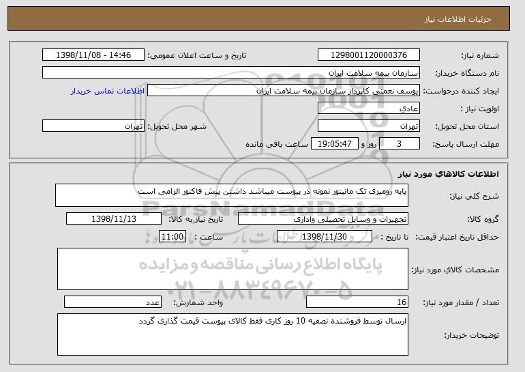525x372 pixels.
Task: Click the section title اطلاعات کالاهای مورد نیاز
Action: (449, 174)
